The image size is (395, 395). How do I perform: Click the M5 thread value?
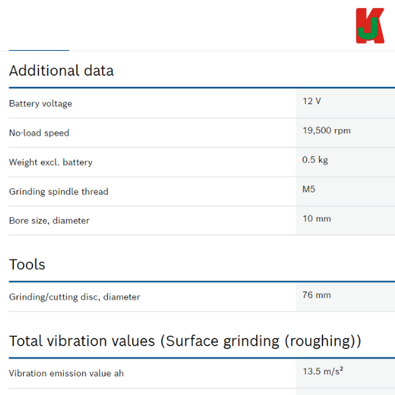309,189
